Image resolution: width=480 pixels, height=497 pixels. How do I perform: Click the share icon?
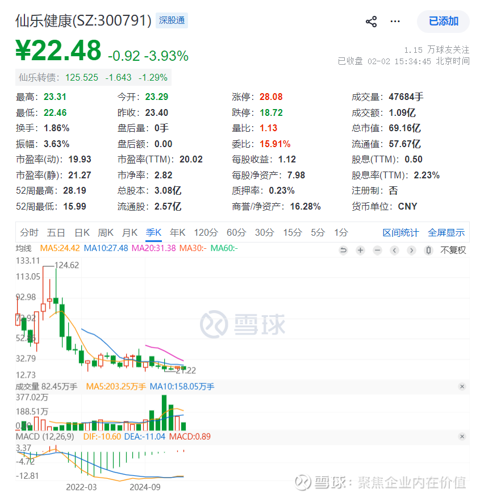pyautogui.click(x=371, y=22)
